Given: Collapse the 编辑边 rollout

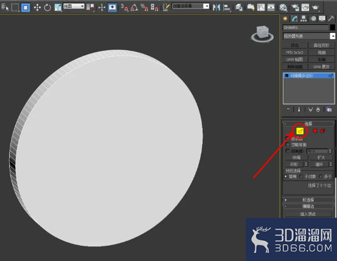Looking at the screenshot, I should point(308,206).
